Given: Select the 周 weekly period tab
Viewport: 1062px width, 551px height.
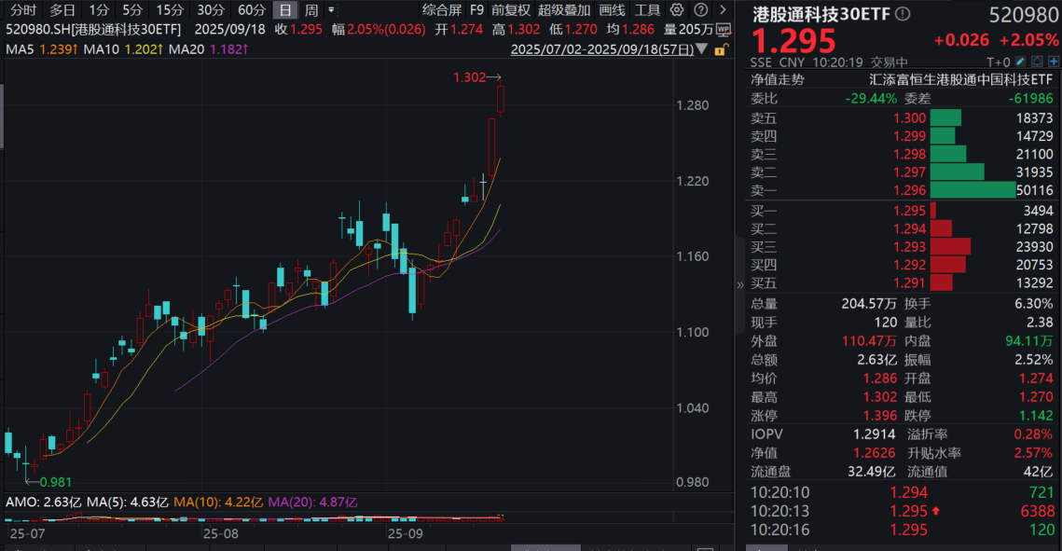Looking at the screenshot, I should pos(311,10).
